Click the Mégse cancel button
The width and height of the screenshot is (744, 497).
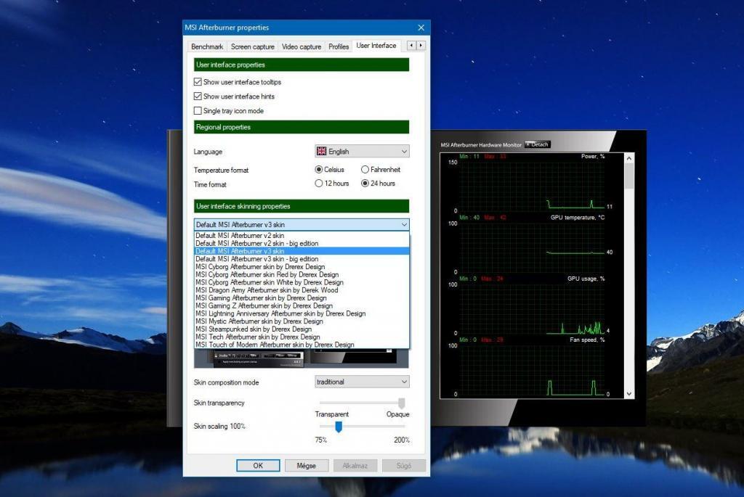tap(301, 465)
